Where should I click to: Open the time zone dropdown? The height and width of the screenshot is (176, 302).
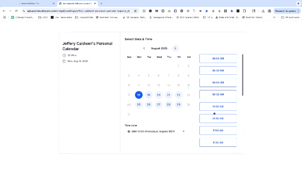pyautogui.click(x=156, y=131)
